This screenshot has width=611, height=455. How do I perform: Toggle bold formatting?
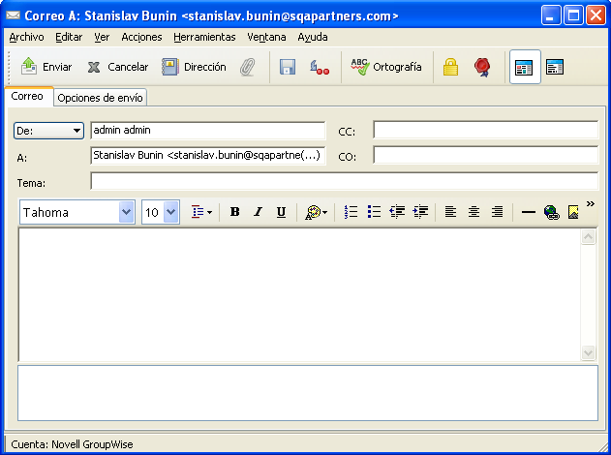pos(234,212)
